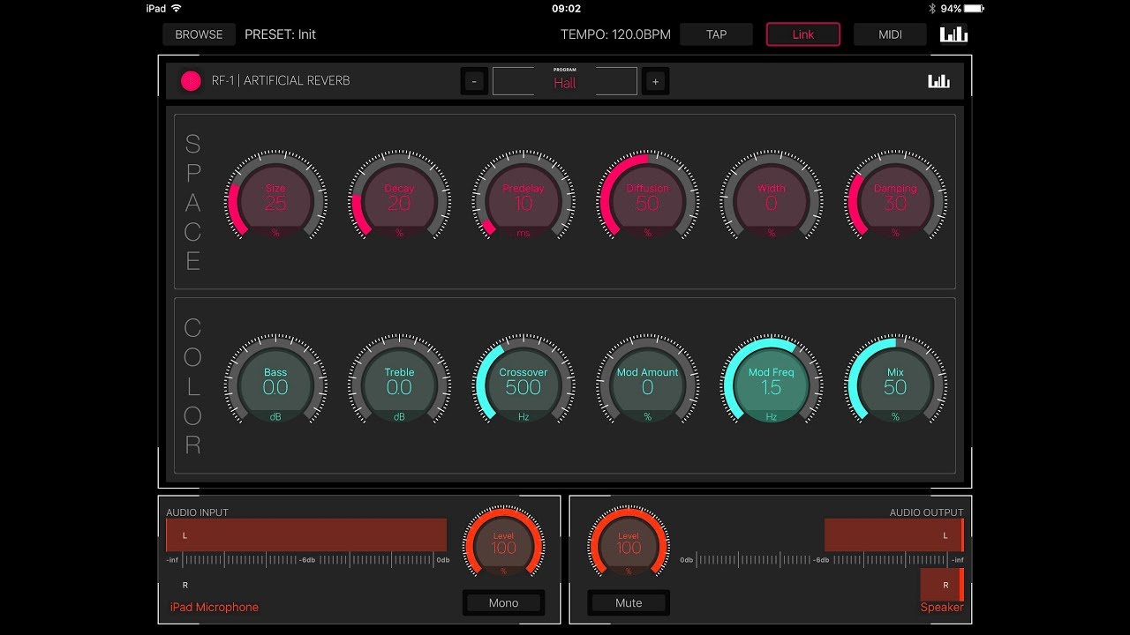Adjust the Width knob

coord(771,202)
